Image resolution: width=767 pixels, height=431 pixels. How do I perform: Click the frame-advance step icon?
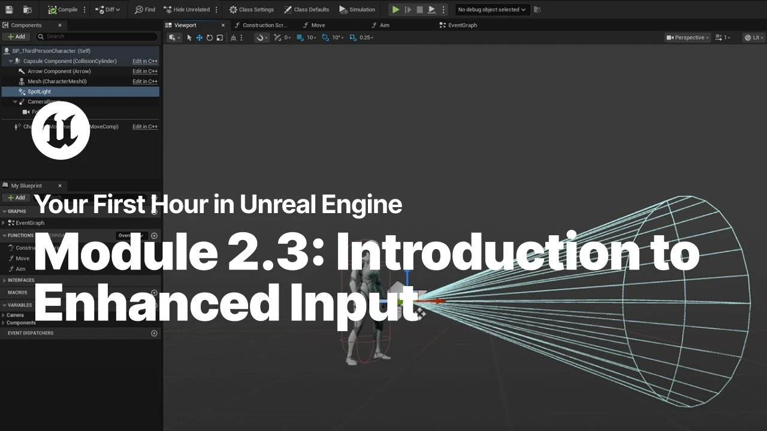(x=408, y=10)
